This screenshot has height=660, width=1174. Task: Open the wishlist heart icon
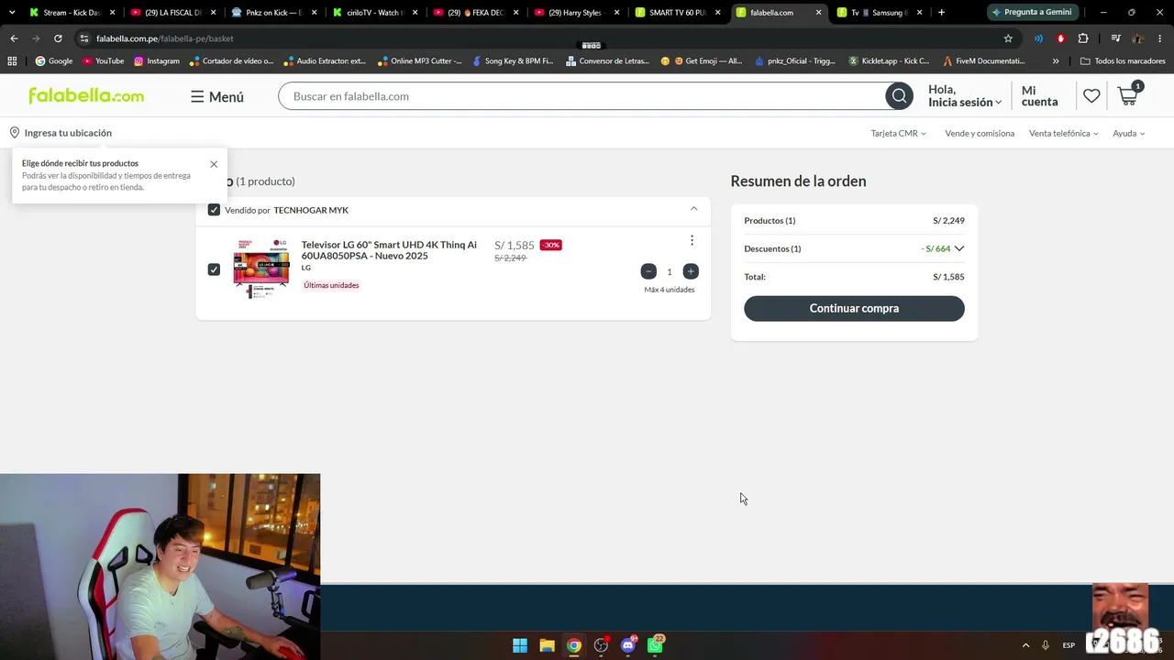click(x=1091, y=95)
